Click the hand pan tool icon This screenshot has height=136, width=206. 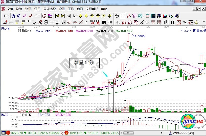(x=117, y=16)
